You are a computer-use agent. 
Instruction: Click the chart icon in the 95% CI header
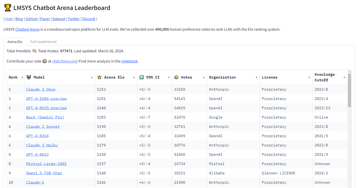click(142, 77)
